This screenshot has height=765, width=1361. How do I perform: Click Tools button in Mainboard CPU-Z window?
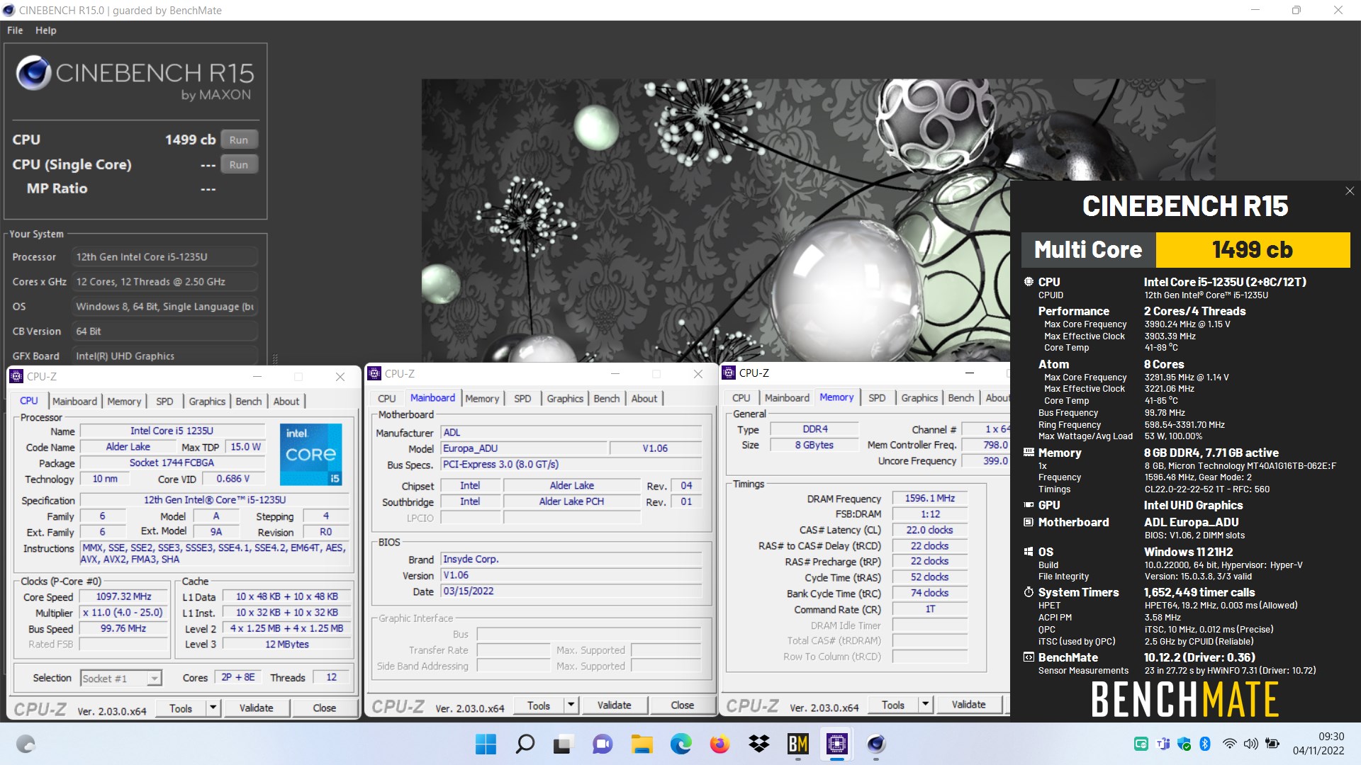[x=539, y=705]
